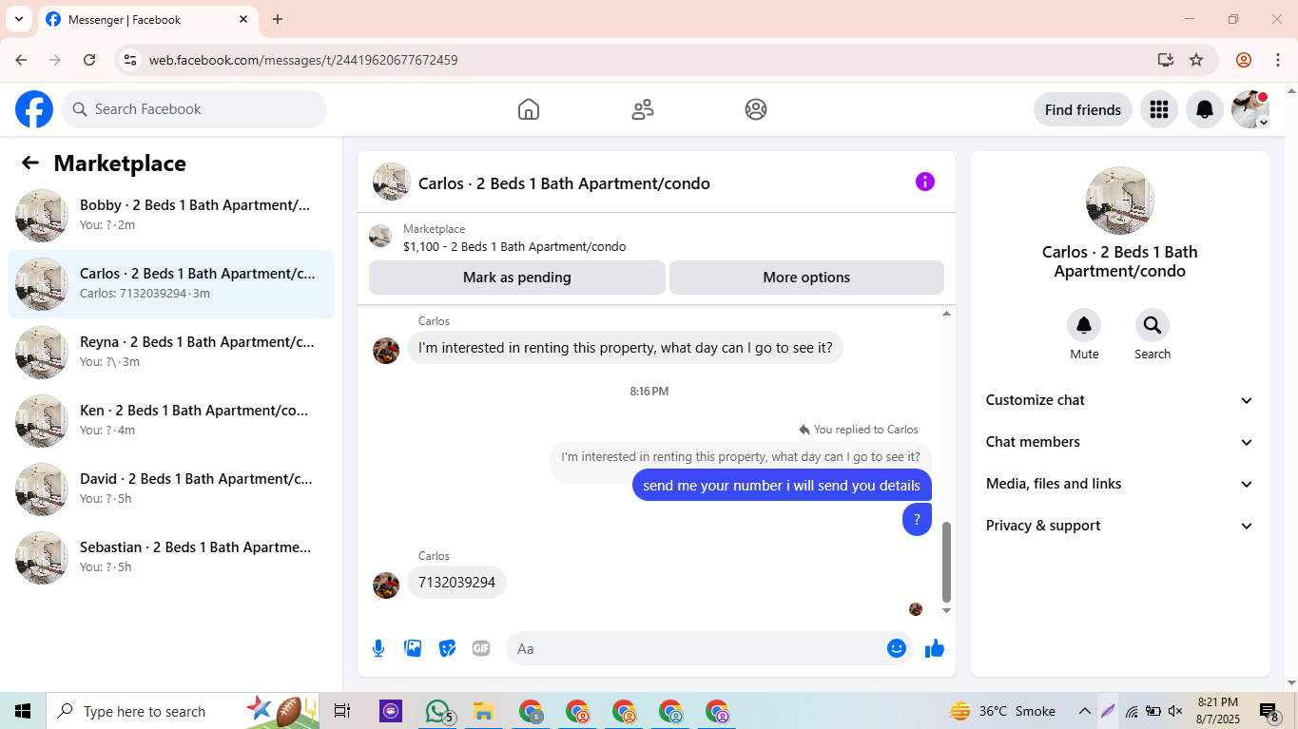Image resolution: width=1298 pixels, height=729 pixels.
Task: Expand the Customize chat section
Action: (1120, 400)
